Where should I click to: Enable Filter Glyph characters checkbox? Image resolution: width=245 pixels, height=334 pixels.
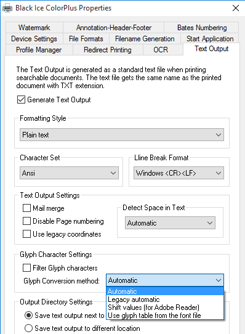26,267
